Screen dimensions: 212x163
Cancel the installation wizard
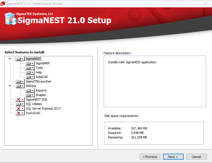click(196, 157)
